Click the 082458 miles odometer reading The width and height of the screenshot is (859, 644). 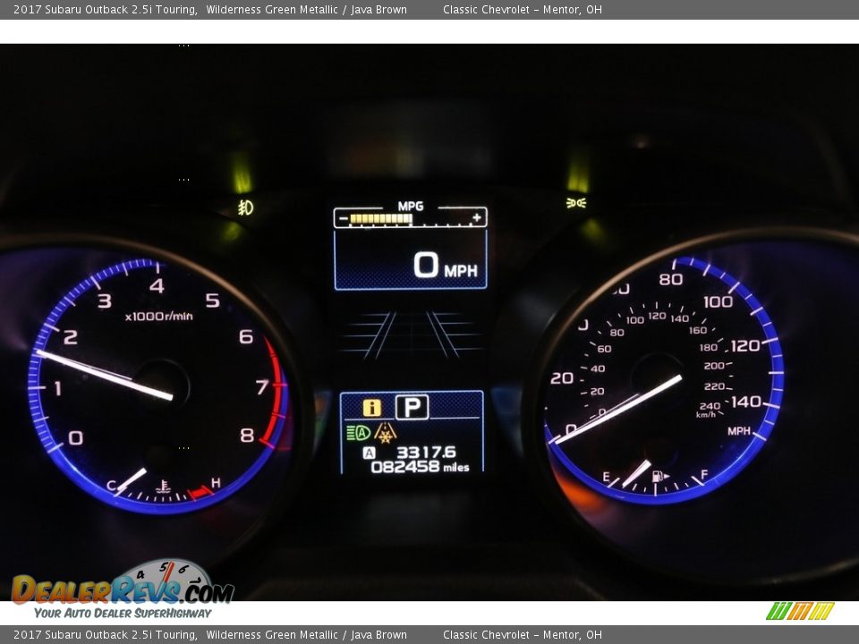[421, 467]
